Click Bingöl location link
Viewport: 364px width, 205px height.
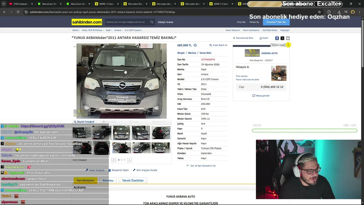pyautogui.click(x=181, y=53)
